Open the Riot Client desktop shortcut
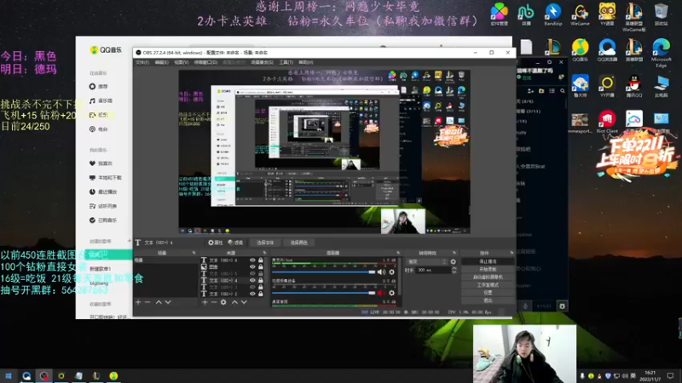This screenshot has width=682, height=383. tap(607, 122)
